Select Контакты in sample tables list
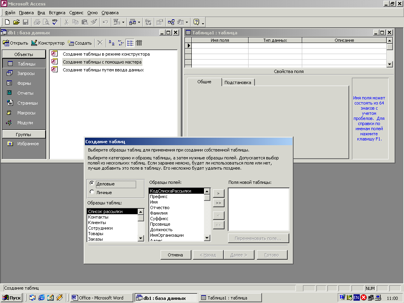Viewport: 404px width, 303px height. click(x=112, y=217)
